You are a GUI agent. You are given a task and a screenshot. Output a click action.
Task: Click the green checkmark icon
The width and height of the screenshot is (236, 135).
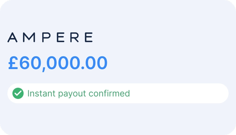click(18, 93)
